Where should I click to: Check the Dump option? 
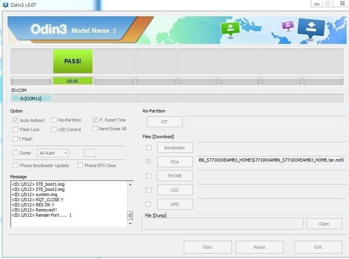pos(15,153)
